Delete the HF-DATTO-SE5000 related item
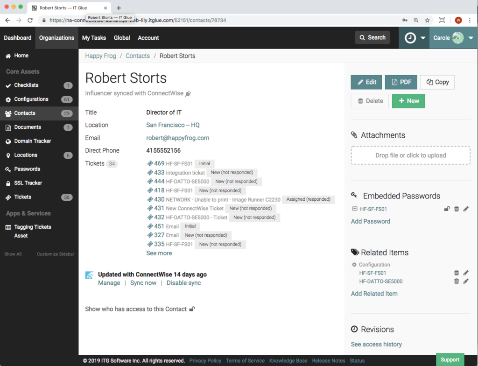This screenshot has width=478, height=366. [x=456, y=281]
